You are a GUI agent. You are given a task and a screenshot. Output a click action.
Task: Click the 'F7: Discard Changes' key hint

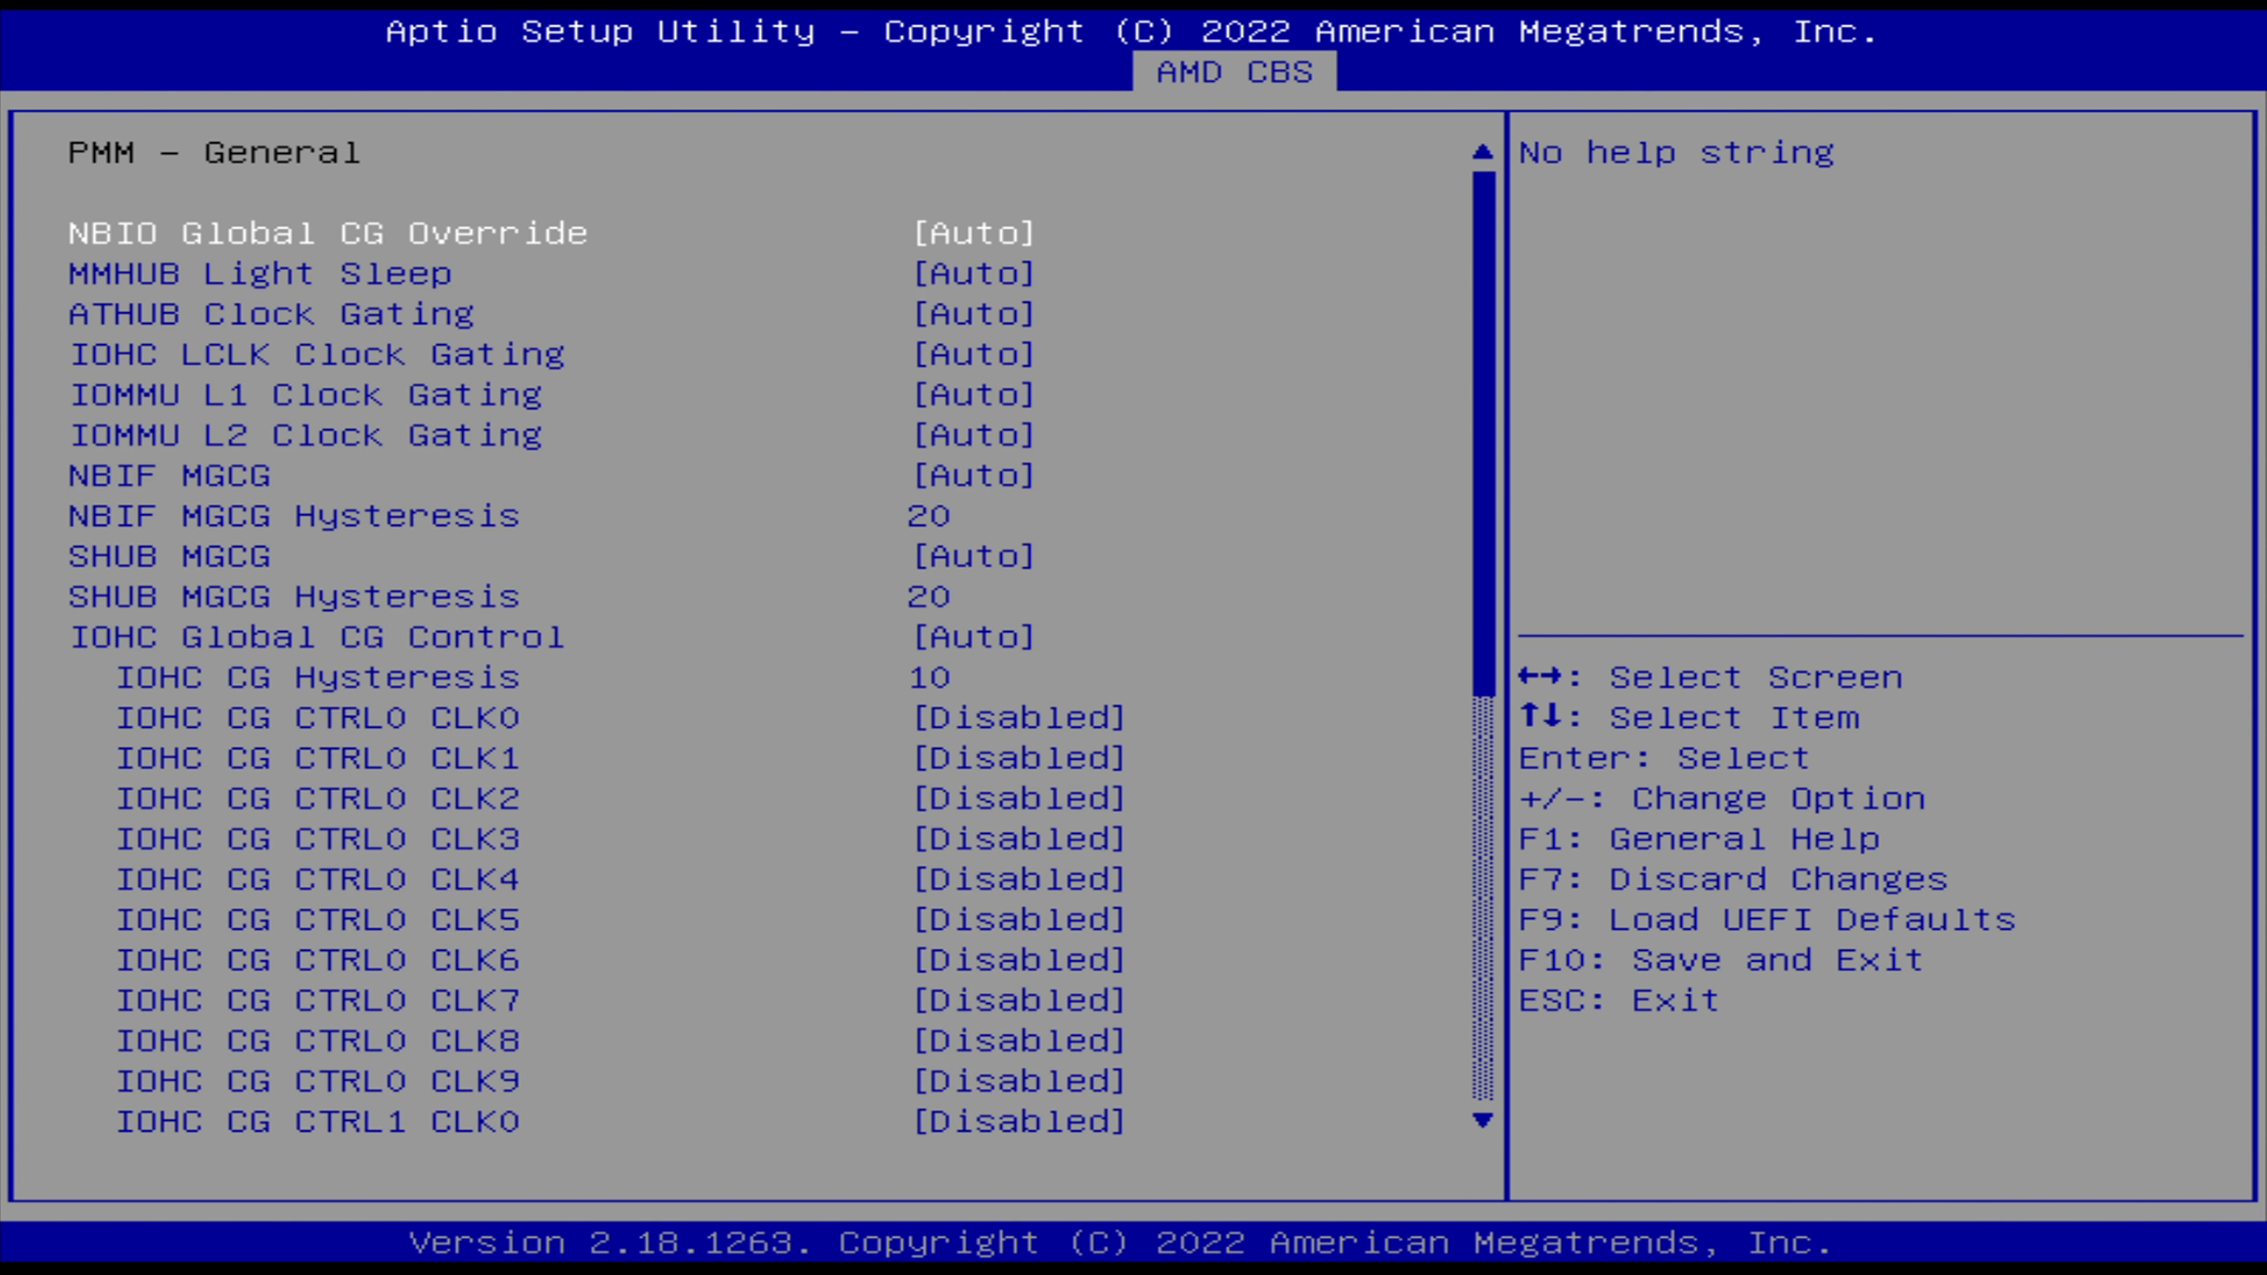[1734, 880]
